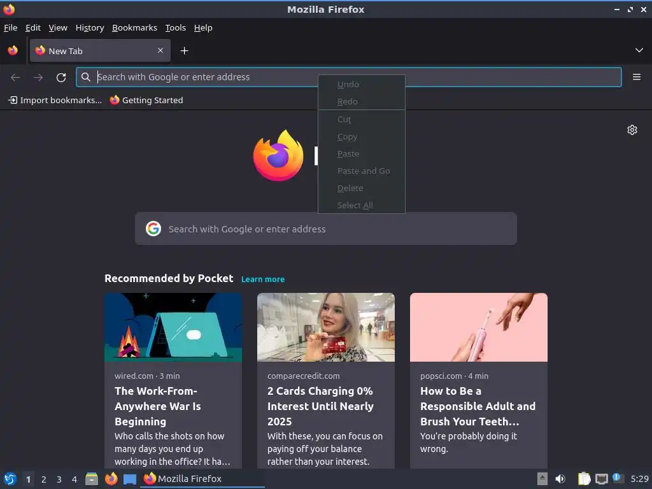Viewport: 652px width, 489px height.
Task: Open the Bookmarks menu
Action: point(134,28)
